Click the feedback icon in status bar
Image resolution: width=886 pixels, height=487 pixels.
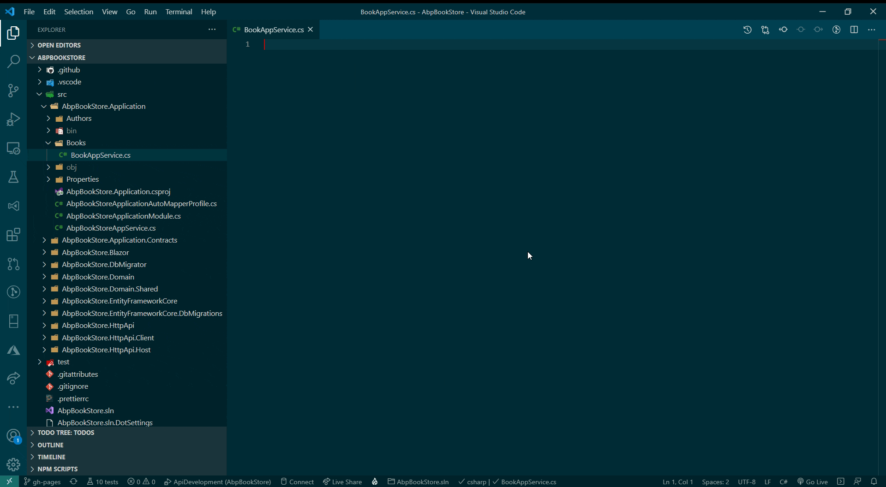[x=857, y=481]
